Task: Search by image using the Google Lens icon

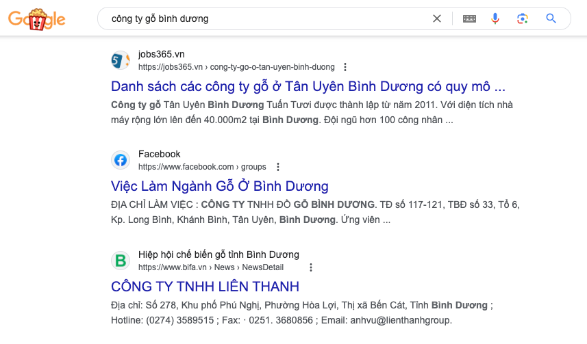Action: tap(522, 18)
